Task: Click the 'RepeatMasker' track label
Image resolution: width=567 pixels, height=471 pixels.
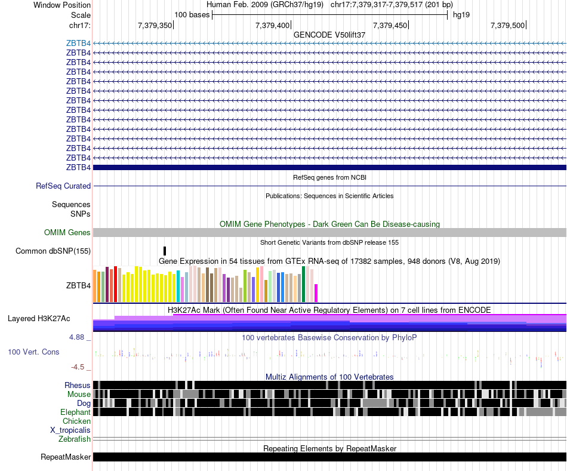Action: click(x=66, y=457)
